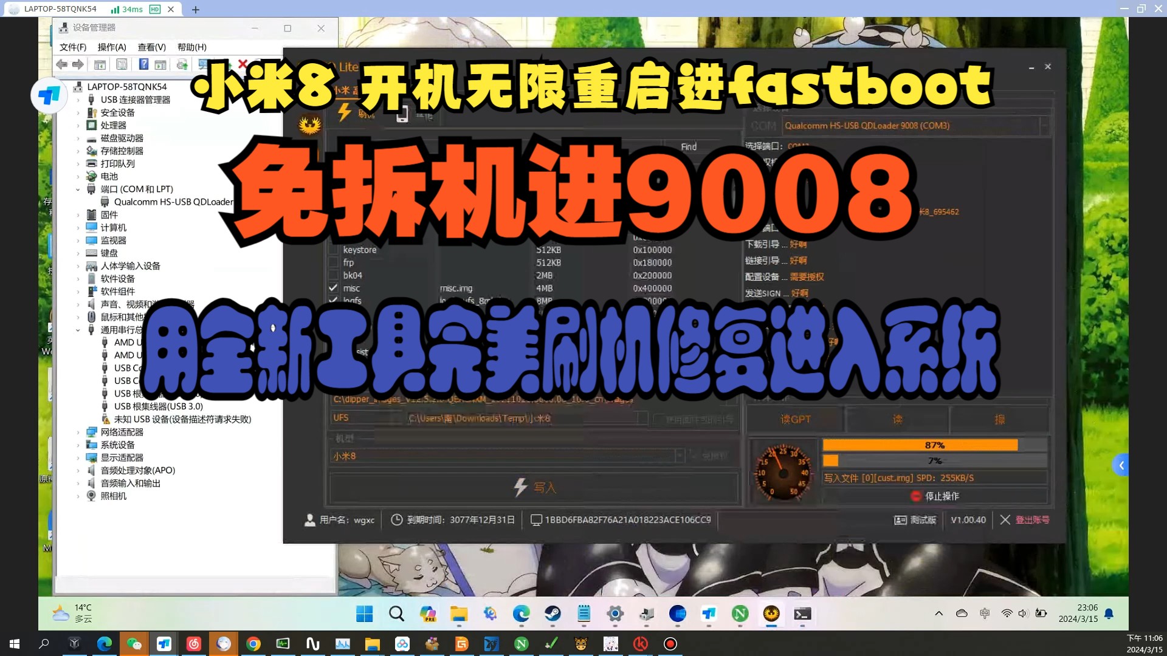Click the 读GPT button
The width and height of the screenshot is (1167, 656).
pyautogui.click(x=795, y=419)
